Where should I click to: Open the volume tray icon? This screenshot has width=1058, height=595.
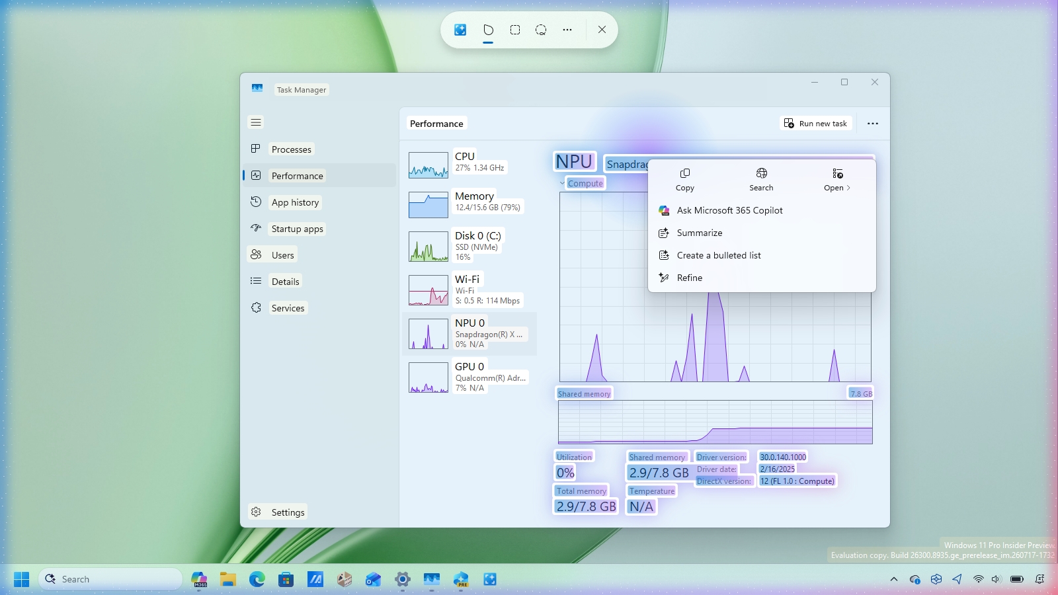[x=997, y=579]
